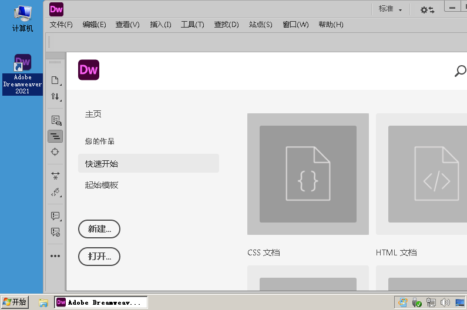Image resolution: width=467 pixels, height=310 pixels.
Task: Click the Apply Comment speech bubble icon
Action: coord(55,215)
